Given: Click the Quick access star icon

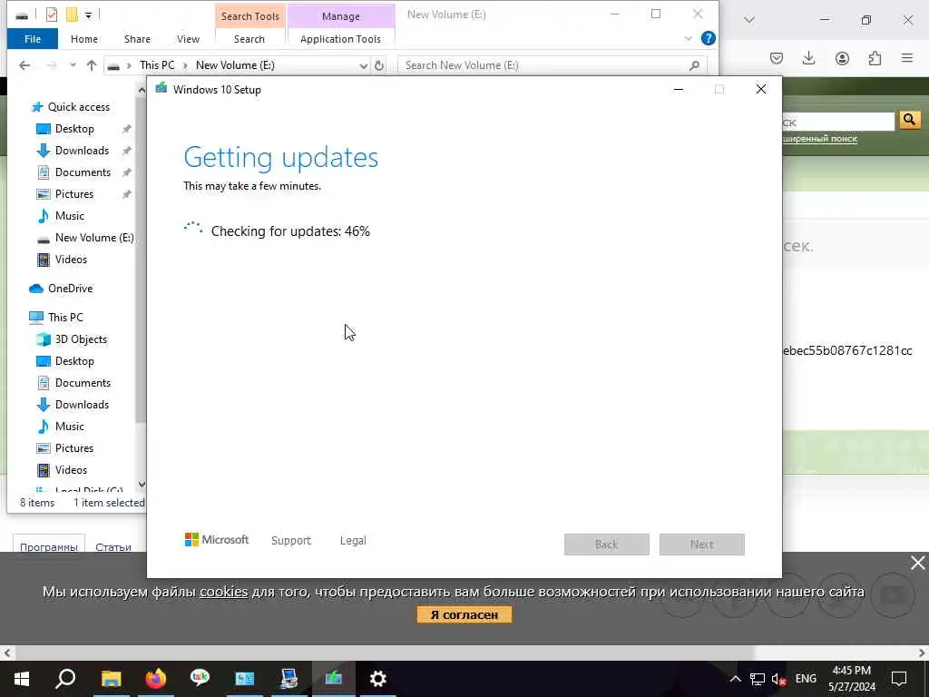Looking at the screenshot, I should point(36,107).
